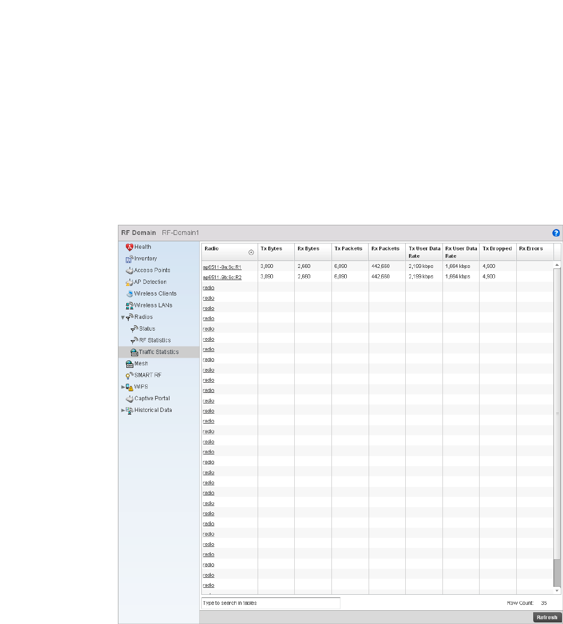The height and width of the screenshot is (624, 563).
Task: Open radio link ap6511-9b:6c:R2
Action: [222, 277]
